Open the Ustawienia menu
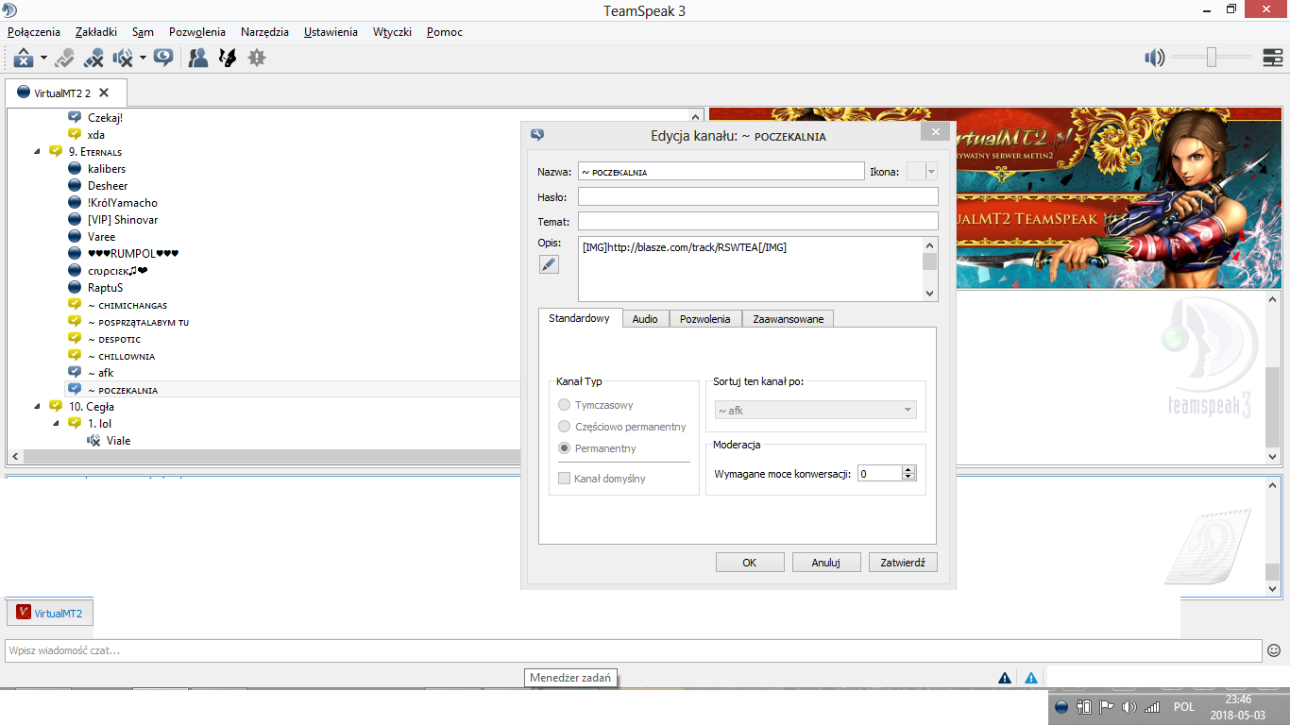Viewport: 1290px width, 725px height. point(331,31)
